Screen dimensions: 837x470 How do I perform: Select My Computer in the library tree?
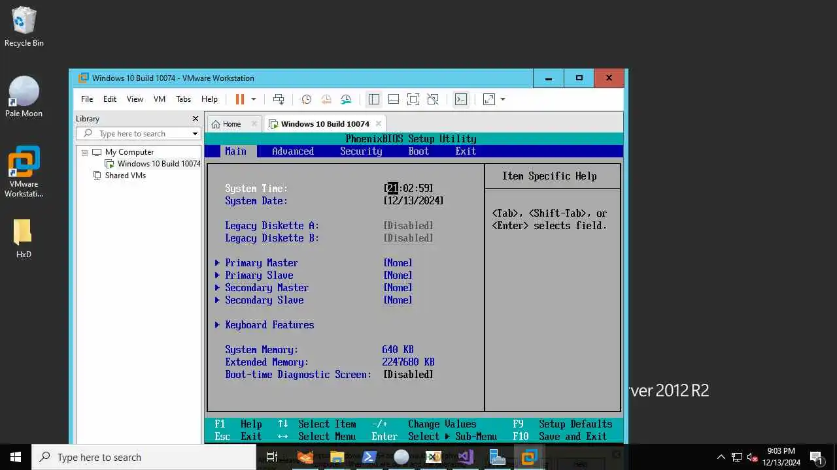(129, 152)
